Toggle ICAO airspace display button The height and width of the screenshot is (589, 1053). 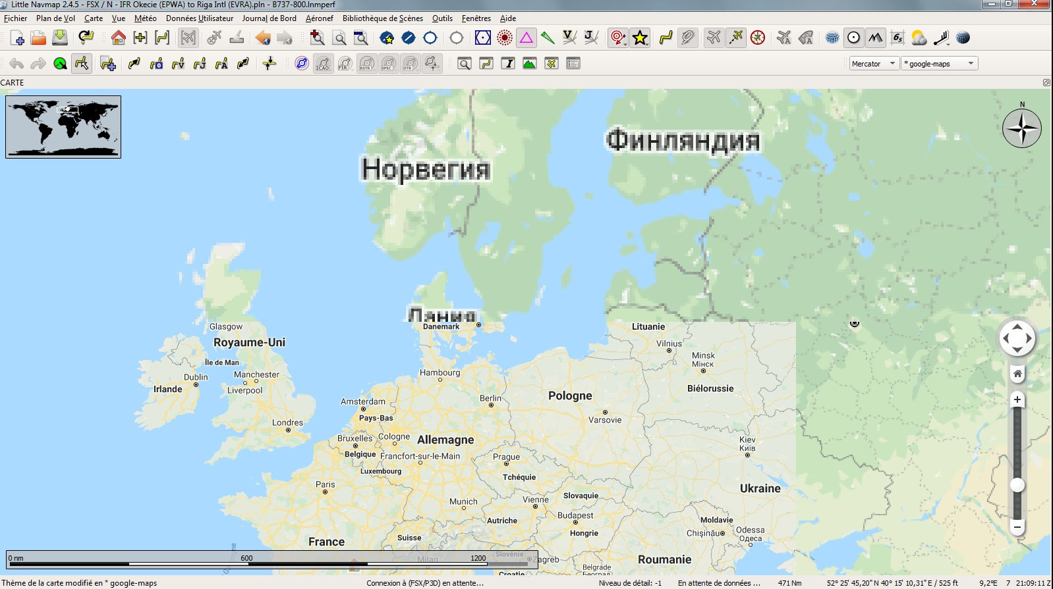(x=323, y=64)
